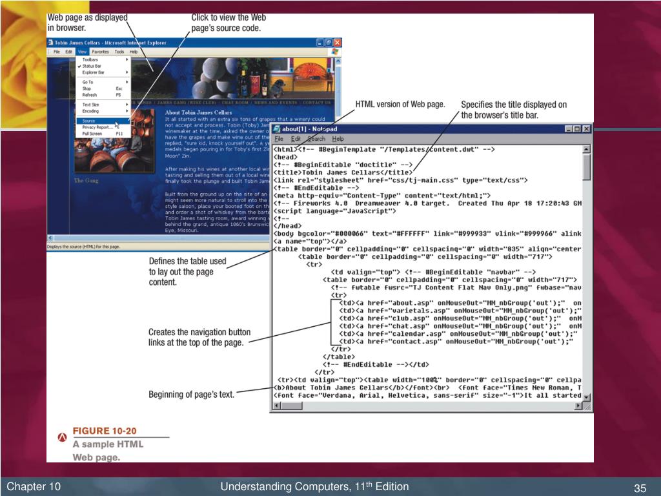This screenshot has width=661, height=496.
Task: Click the Internet Explorer title bar page icon
Action: 50,43
